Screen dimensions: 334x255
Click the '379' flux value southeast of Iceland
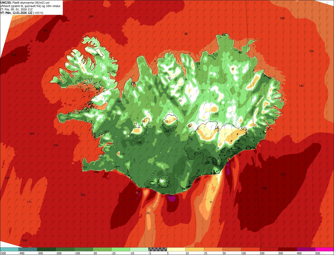(283, 174)
